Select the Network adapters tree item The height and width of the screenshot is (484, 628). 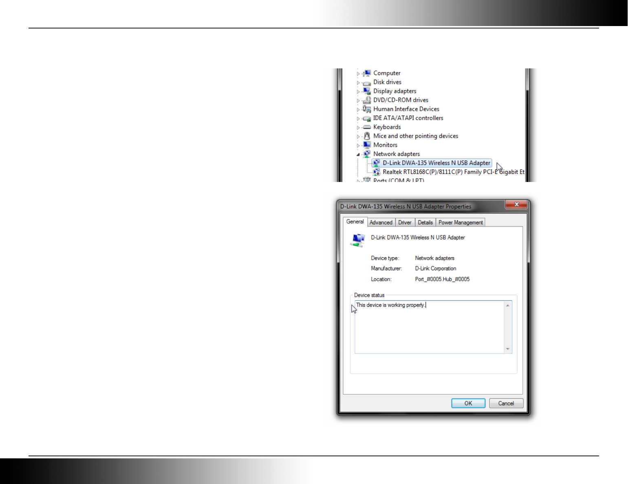point(396,154)
